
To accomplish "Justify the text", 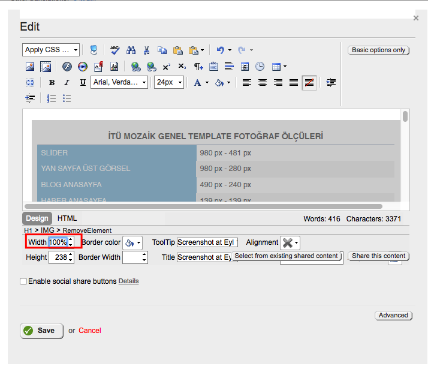I will coord(294,82).
